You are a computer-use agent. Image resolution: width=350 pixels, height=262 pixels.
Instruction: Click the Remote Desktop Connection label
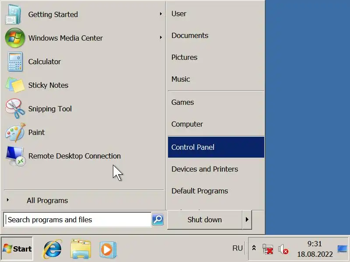tap(74, 156)
